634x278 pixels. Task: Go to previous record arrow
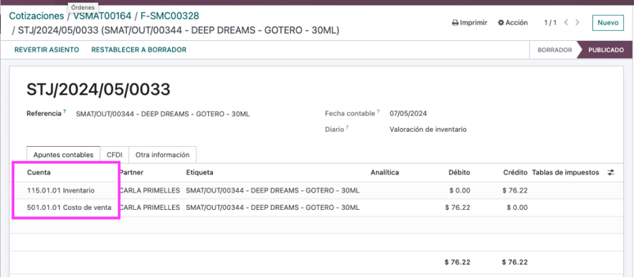(x=566, y=23)
